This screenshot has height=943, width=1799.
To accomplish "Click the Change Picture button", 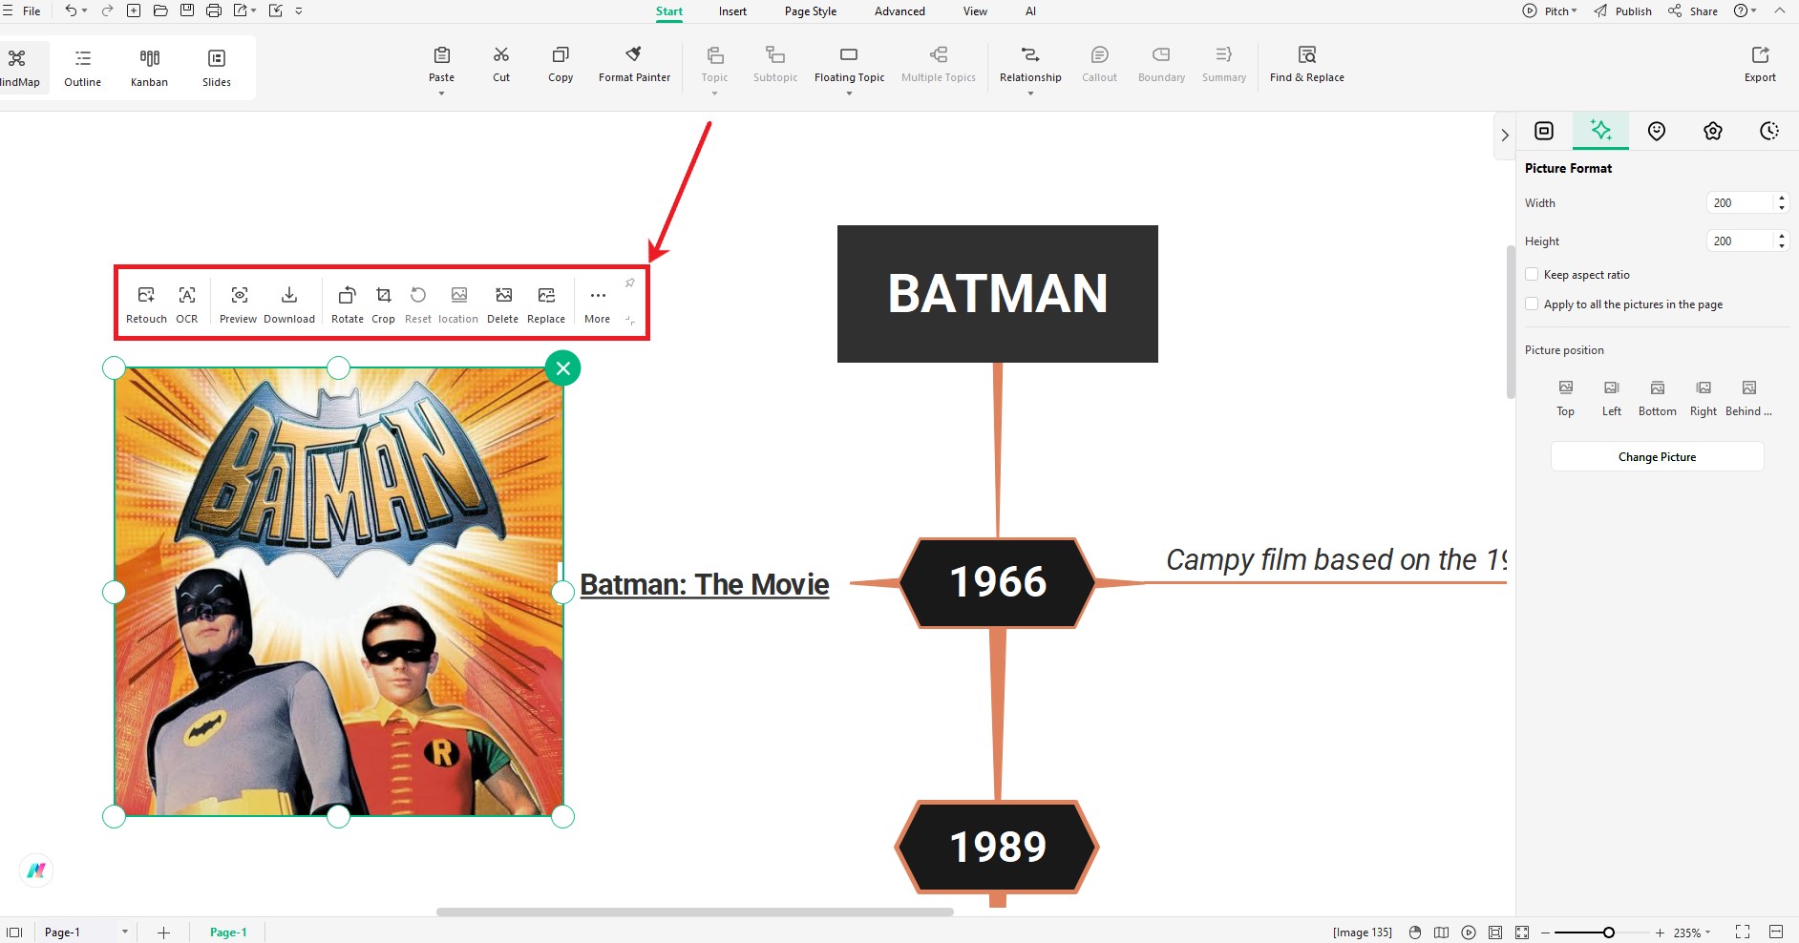I will (x=1657, y=456).
